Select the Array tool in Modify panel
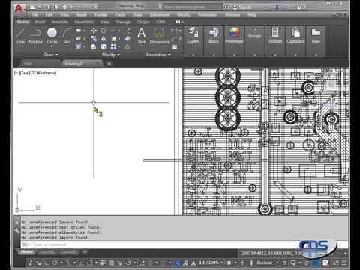The height and width of the screenshot is (270, 360). pyautogui.click(x=113, y=46)
